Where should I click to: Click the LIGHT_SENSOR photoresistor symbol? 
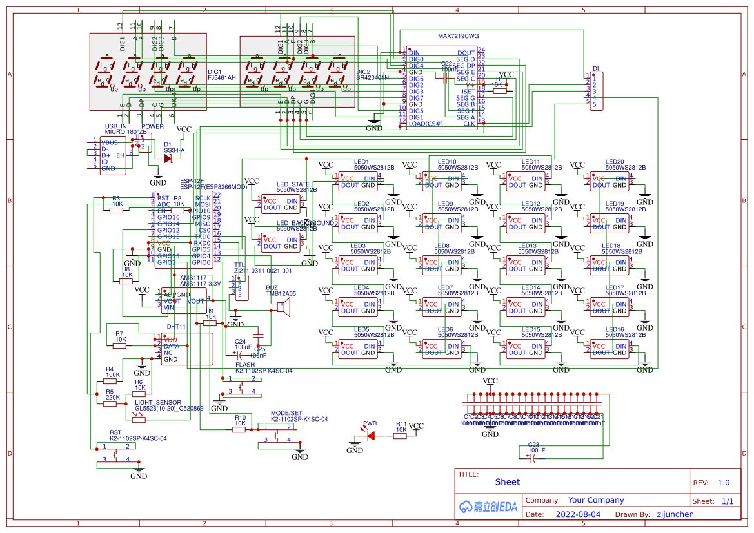[139, 419]
